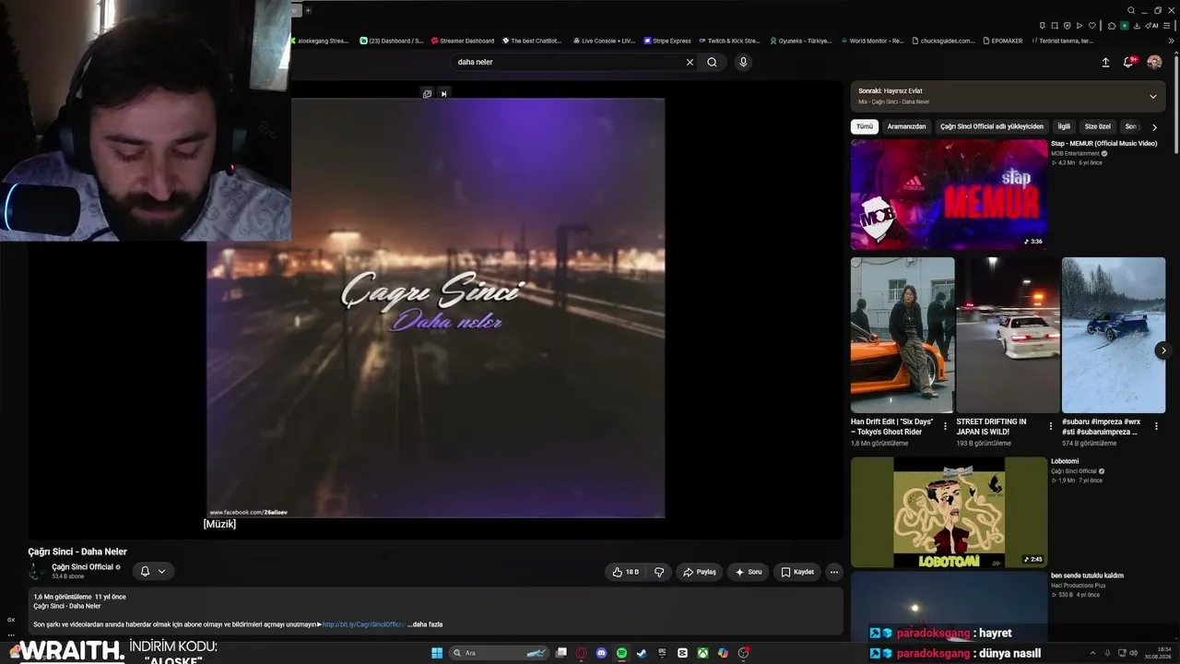
Task: Open Epic Games Launcher from the taskbar
Action: 662,653
